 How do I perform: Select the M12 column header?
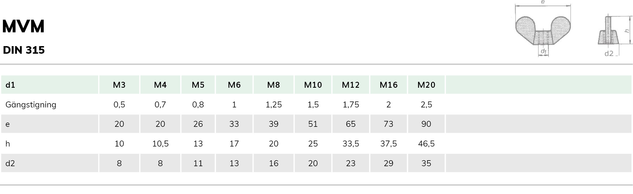click(351, 85)
